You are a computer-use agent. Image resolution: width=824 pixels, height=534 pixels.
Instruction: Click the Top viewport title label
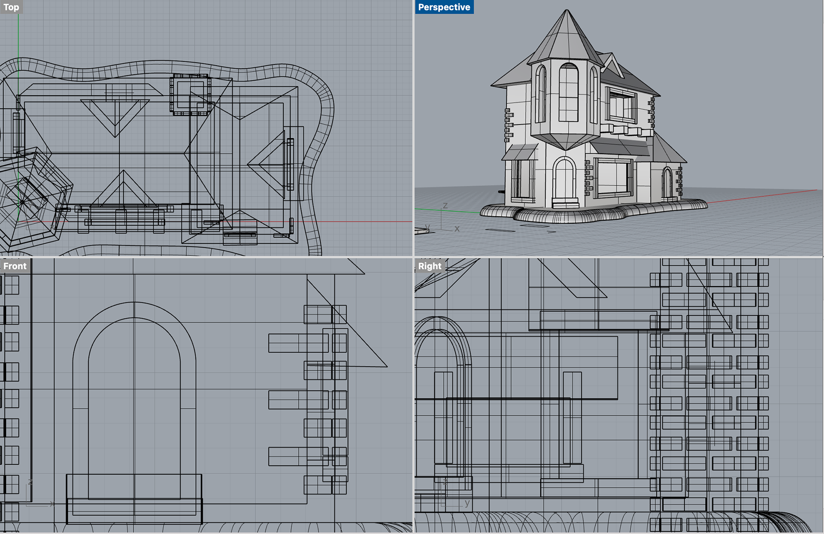point(11,7)
